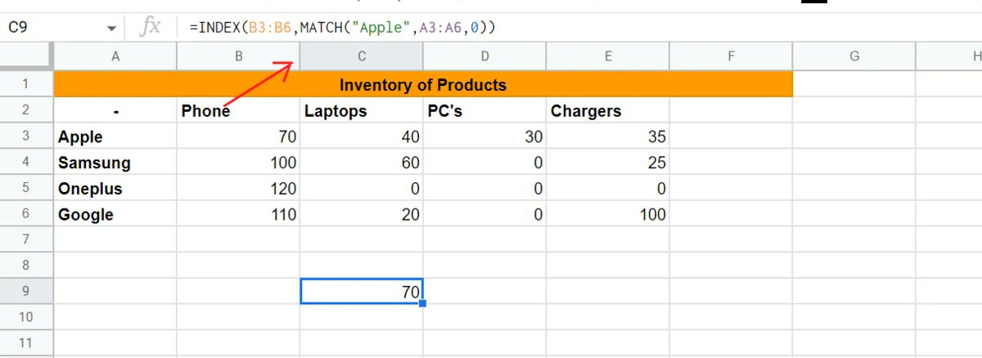The height and width of the screenshot is (358, 982).
Task: Select column C header
Action: 362,56
